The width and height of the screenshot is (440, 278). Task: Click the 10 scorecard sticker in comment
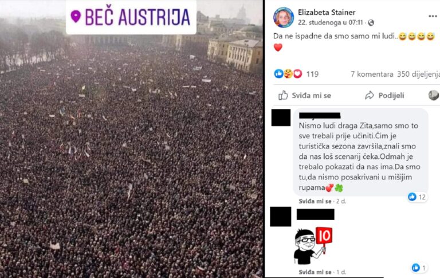coord(313,246)
